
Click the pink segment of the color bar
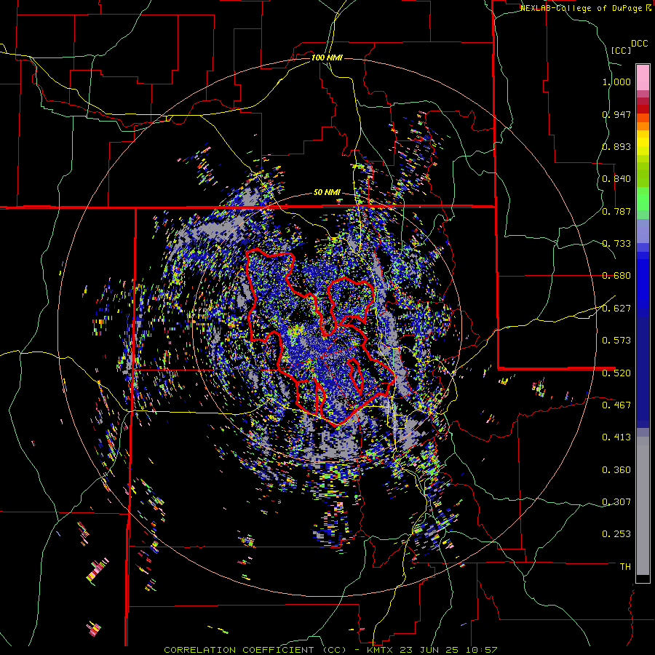(643, 77)
